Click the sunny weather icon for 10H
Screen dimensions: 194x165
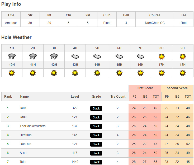coord(12,73)
